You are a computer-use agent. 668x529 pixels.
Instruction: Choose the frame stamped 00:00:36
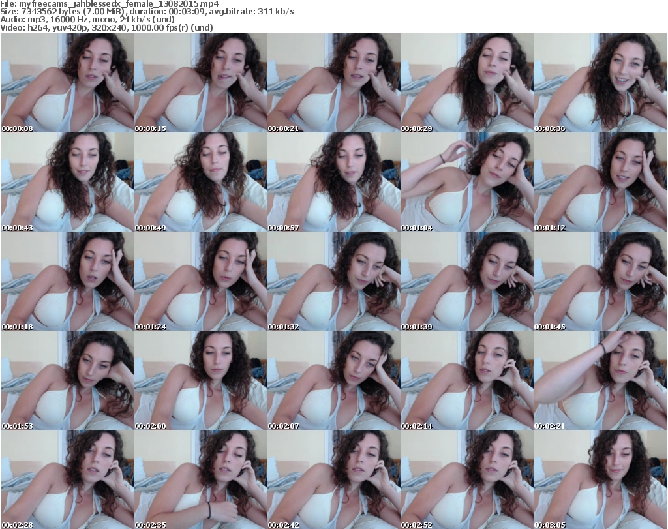pyautogui.click(x=600, y=83)
